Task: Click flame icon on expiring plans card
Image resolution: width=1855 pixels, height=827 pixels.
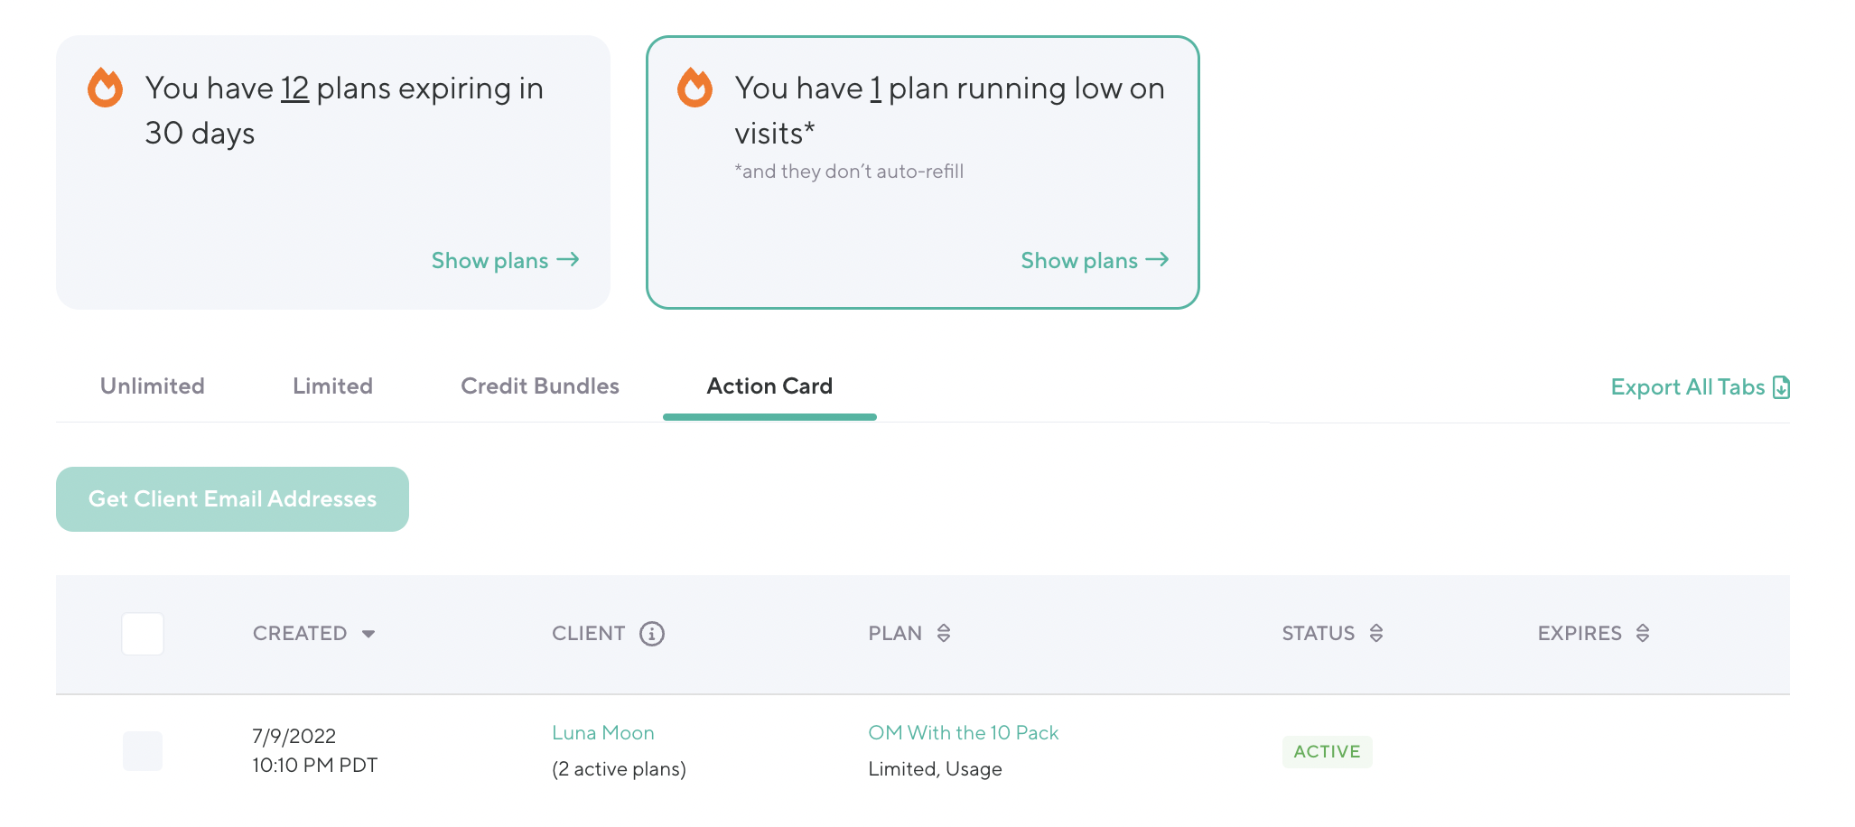Action: [x=105, y=88]
